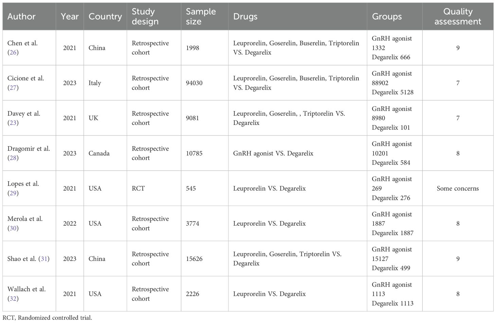Click the "GnRH agonist VS. Degarelix" drugs cell

(273, 153)
